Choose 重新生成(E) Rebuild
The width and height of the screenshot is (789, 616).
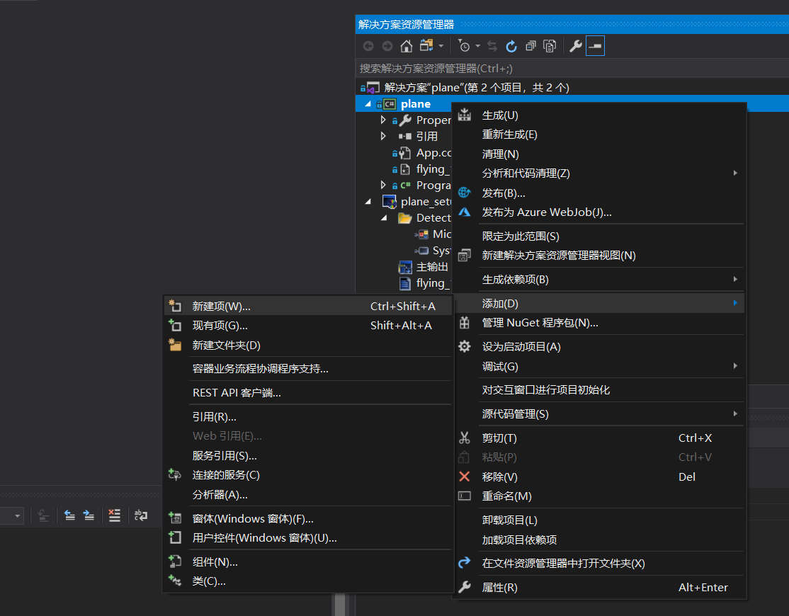pyautogui.click(x=599, y=135)
